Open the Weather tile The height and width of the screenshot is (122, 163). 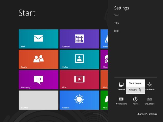79,100
